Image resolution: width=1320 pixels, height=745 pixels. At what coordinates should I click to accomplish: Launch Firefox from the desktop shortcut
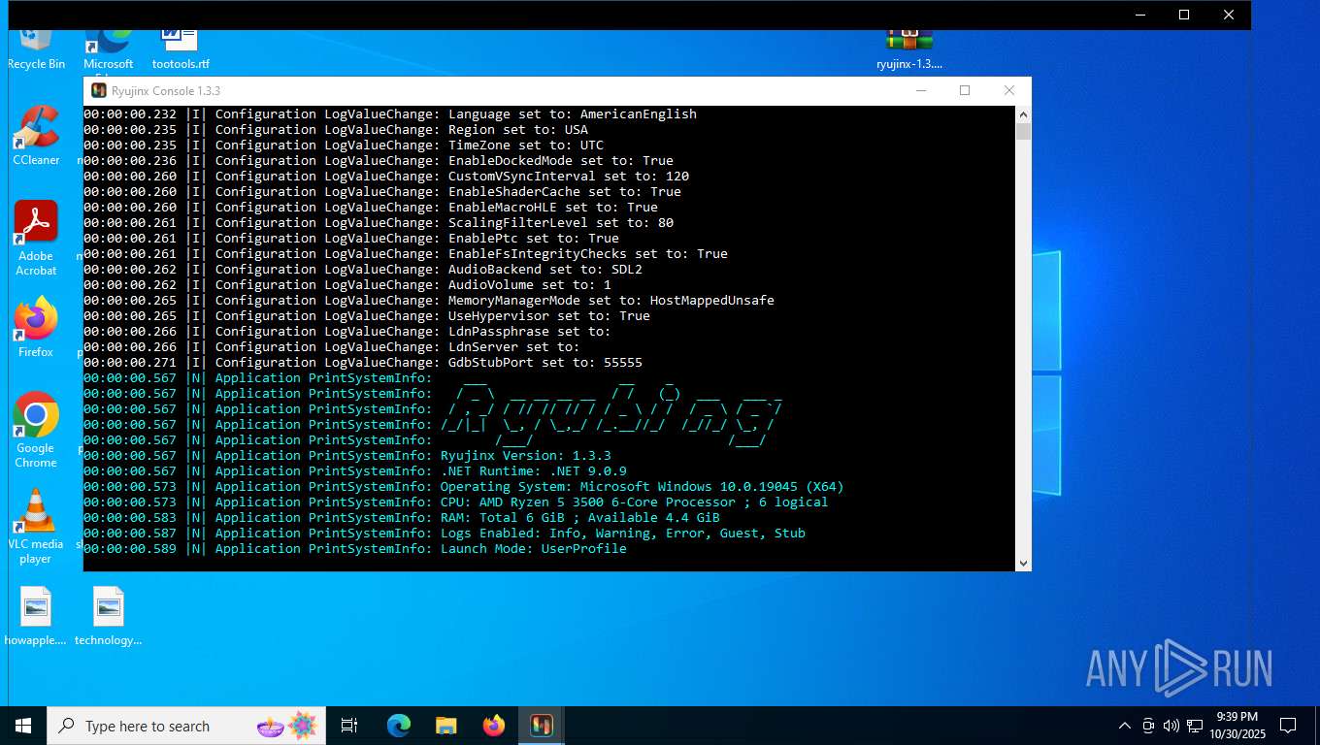(x=36, y=328)
